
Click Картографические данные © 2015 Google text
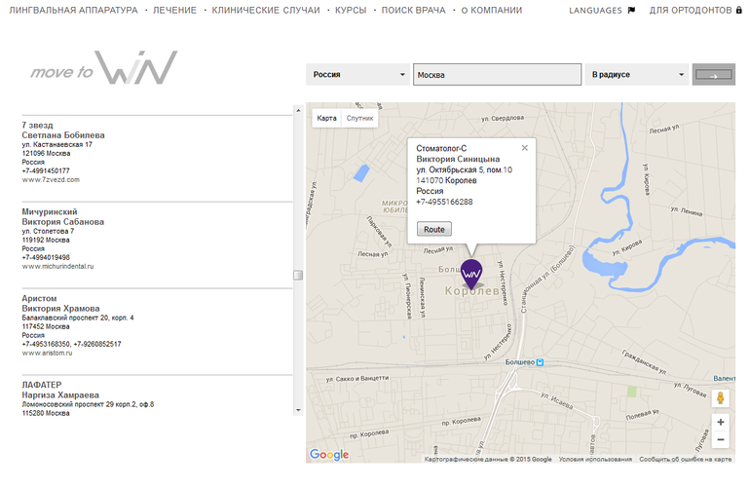tap(488, 460)
